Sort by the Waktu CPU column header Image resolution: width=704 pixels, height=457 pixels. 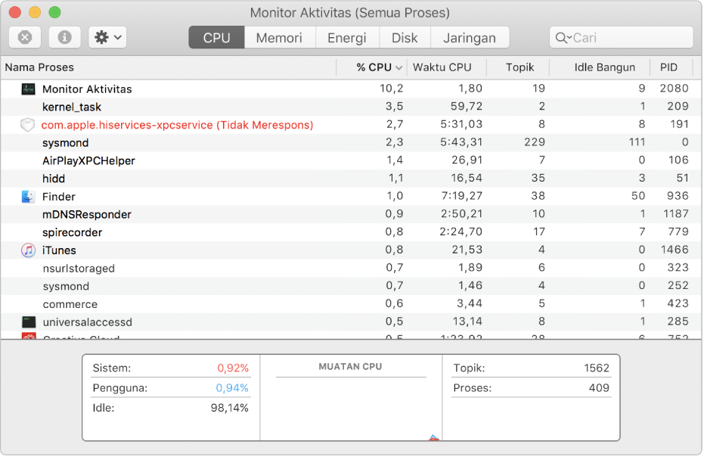coord(446,67)
